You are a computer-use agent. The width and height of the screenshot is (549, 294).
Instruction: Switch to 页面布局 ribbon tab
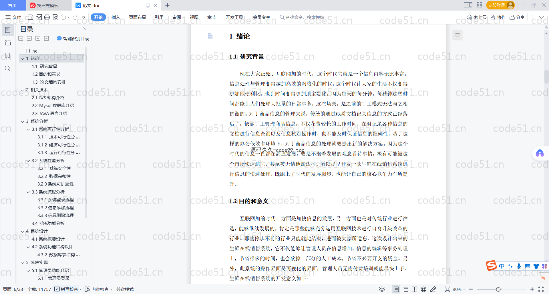coord(137,17)
